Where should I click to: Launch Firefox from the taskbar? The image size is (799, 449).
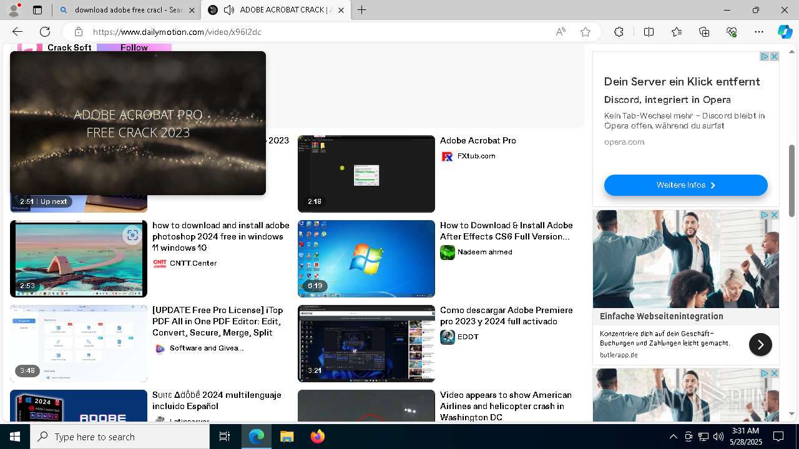point(318,437)
